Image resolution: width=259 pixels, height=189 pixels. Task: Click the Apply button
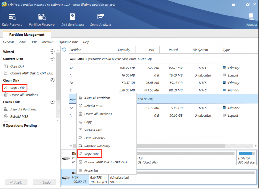[x=16, y=182]
